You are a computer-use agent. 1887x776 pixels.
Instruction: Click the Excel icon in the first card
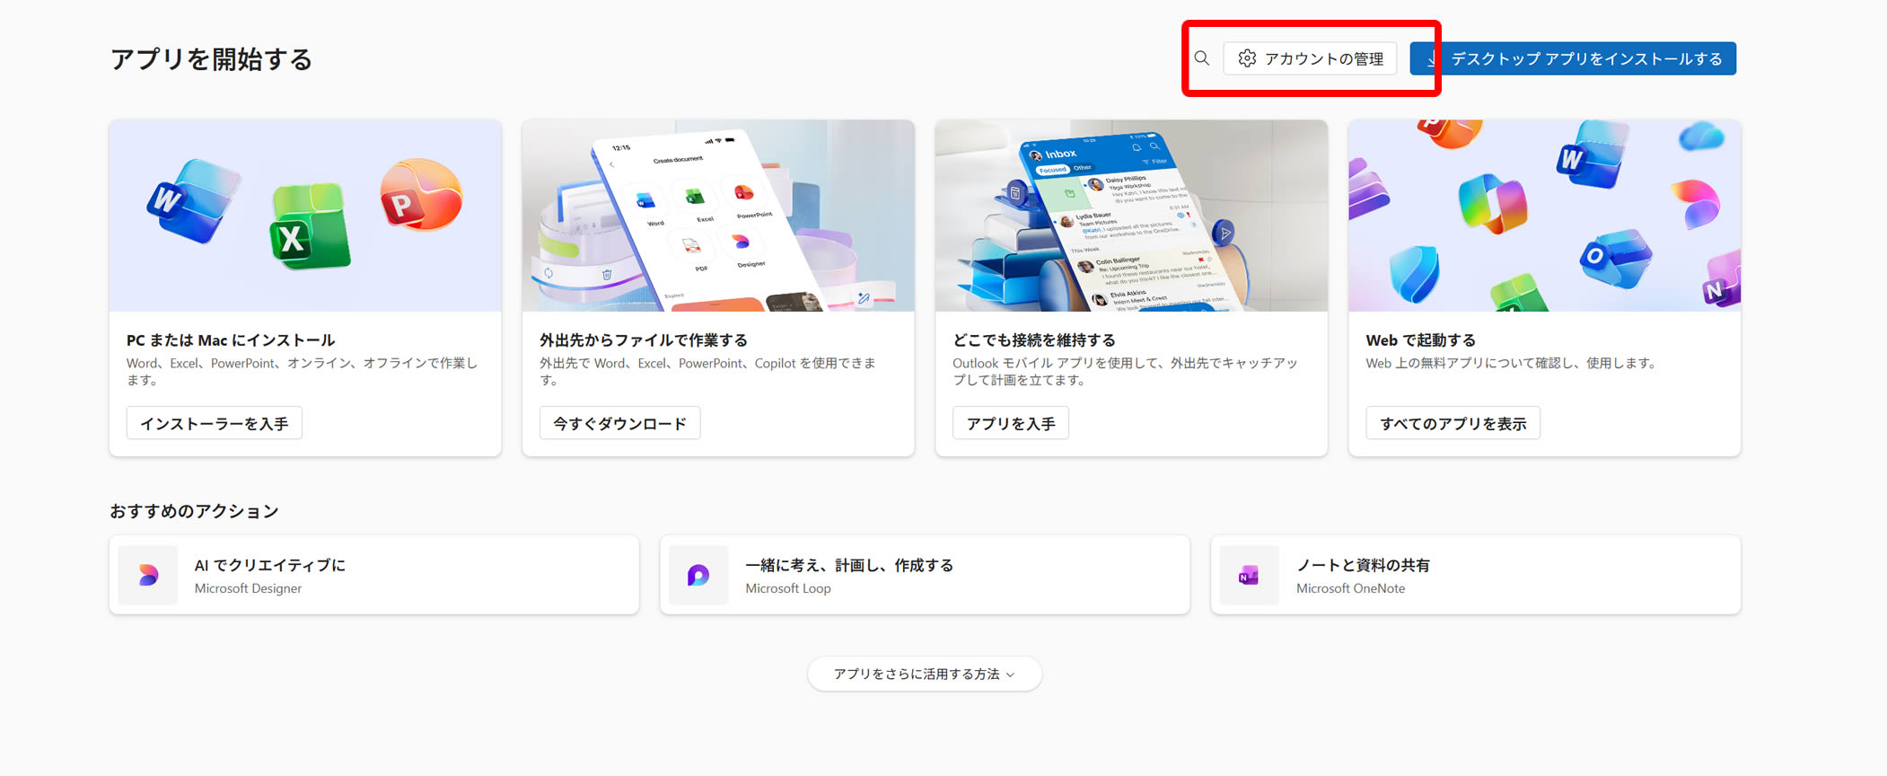pos(310,227)
